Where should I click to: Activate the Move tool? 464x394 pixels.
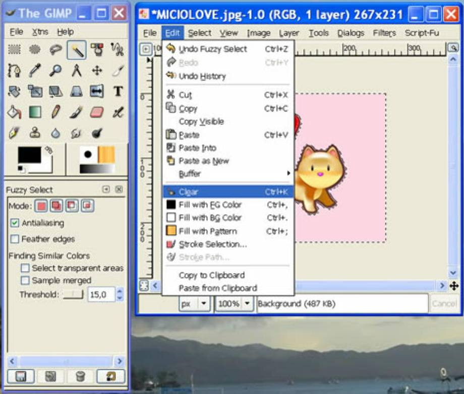(x=97, y=71)
